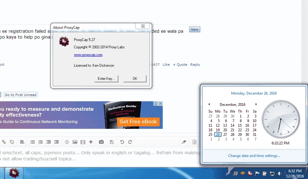The height and width of the screenshot is (179, 308).
Task: Click the gray computers tray icon
Action: coord(235,173)
